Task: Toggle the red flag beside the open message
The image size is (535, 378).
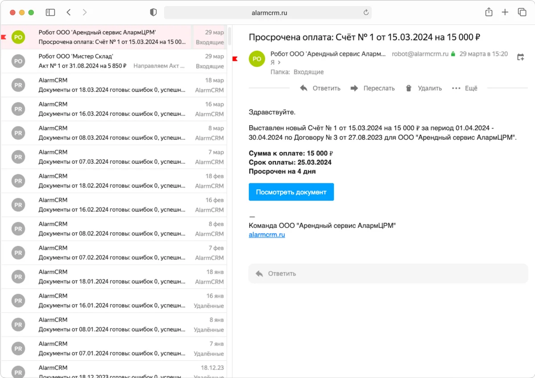Action: coord(235,59)
